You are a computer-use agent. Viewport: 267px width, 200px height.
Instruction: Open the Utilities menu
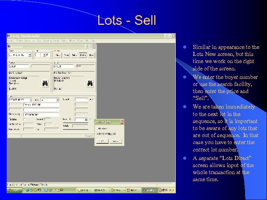point(72,41)
